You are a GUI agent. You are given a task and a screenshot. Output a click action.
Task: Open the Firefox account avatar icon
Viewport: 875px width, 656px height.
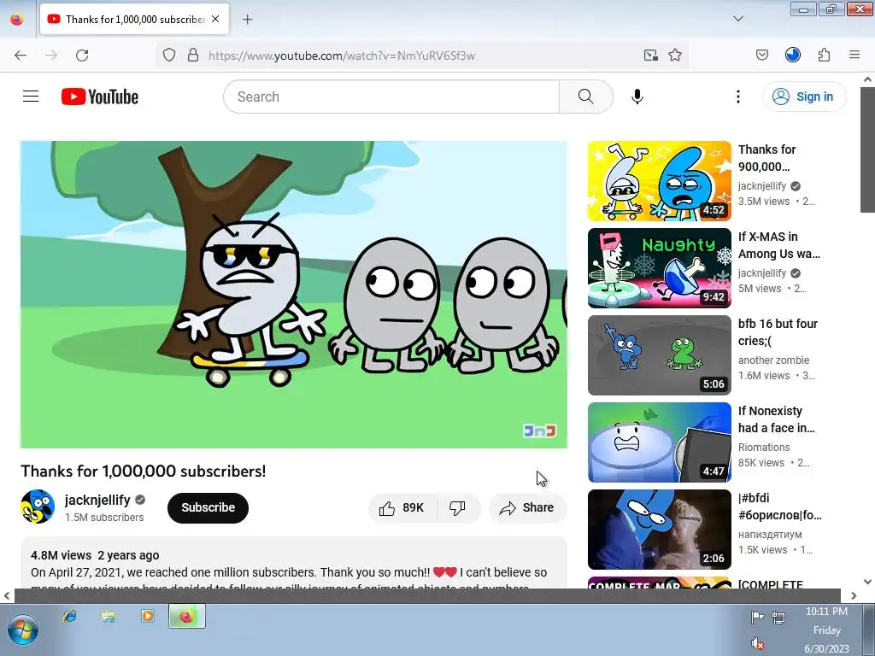(x=792, y=55)
